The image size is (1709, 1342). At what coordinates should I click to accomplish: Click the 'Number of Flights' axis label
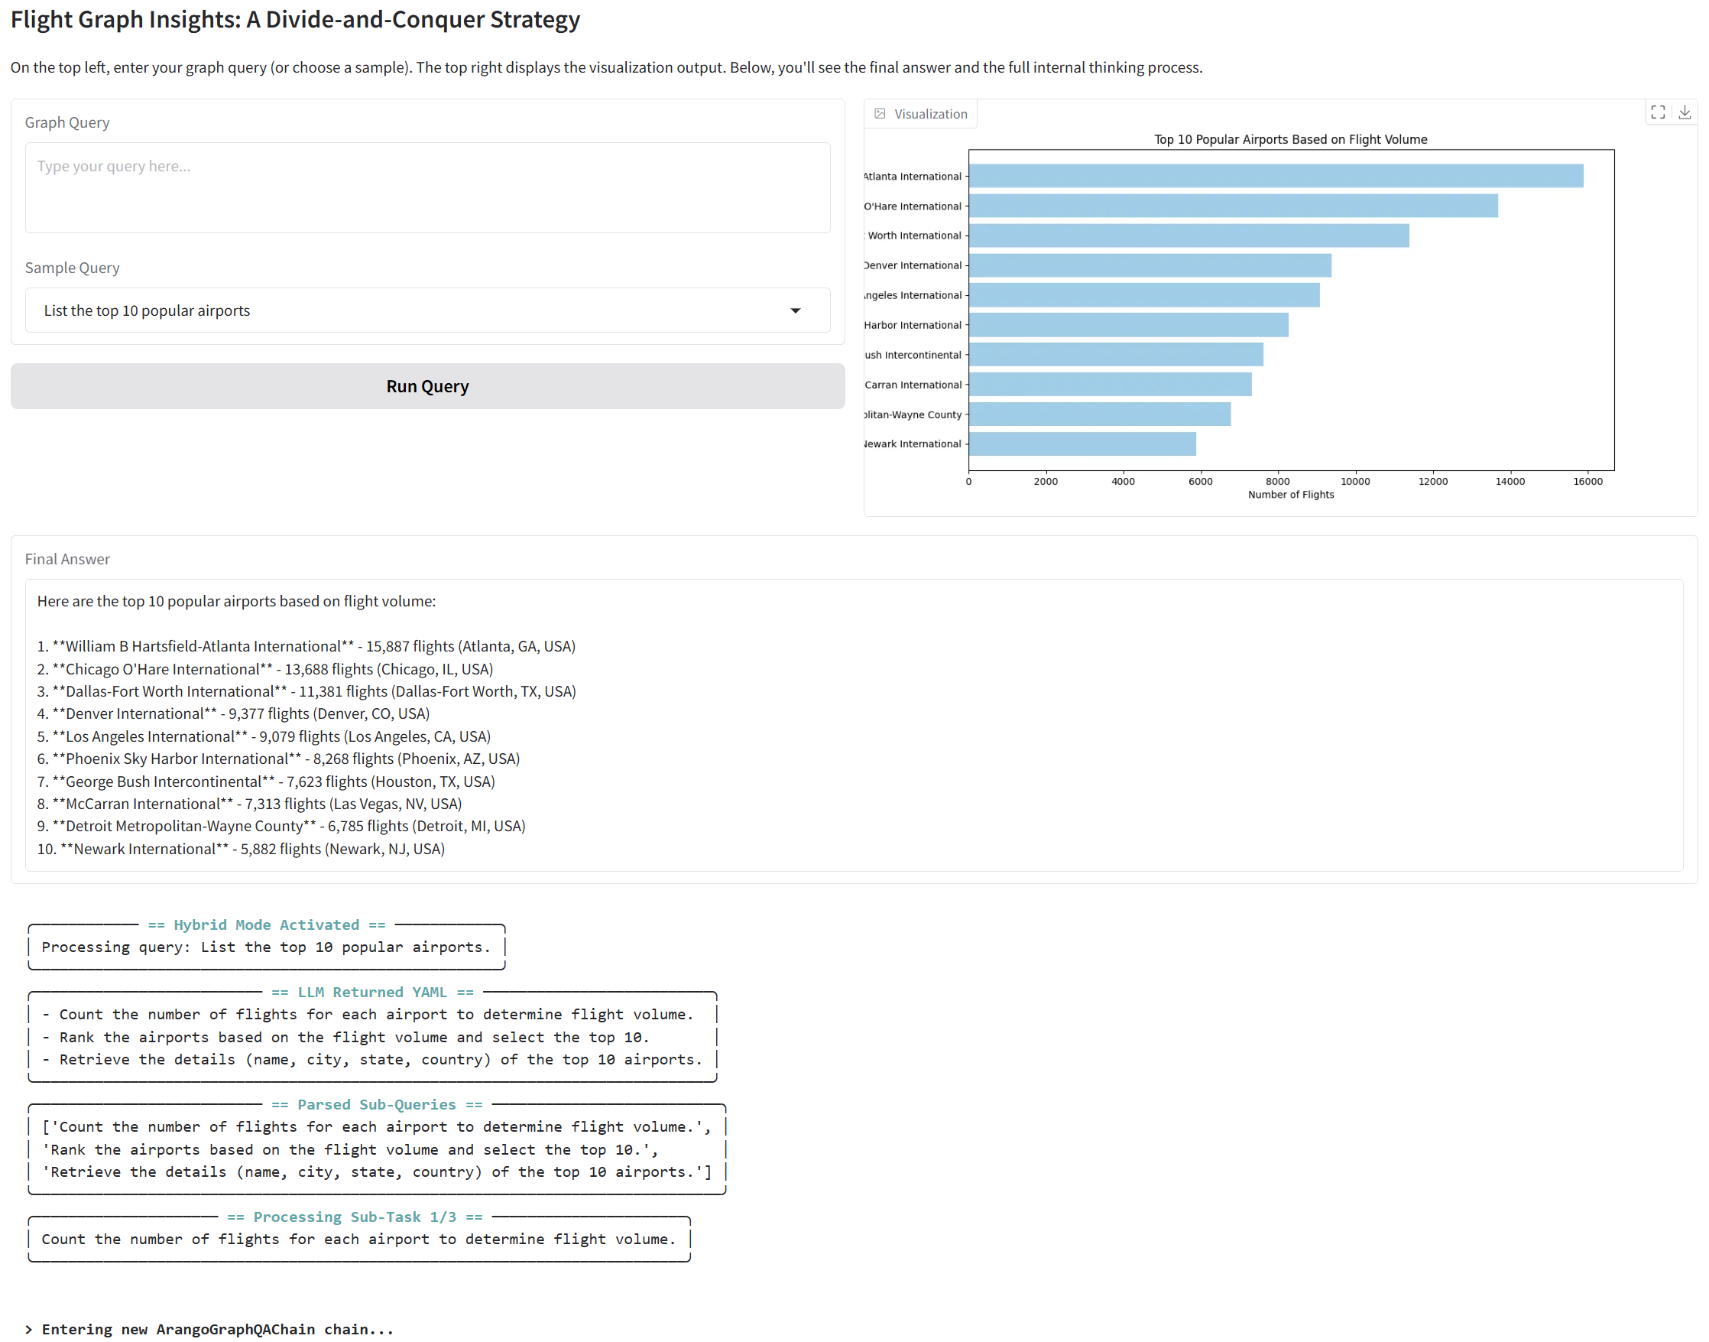point(1290,494)
